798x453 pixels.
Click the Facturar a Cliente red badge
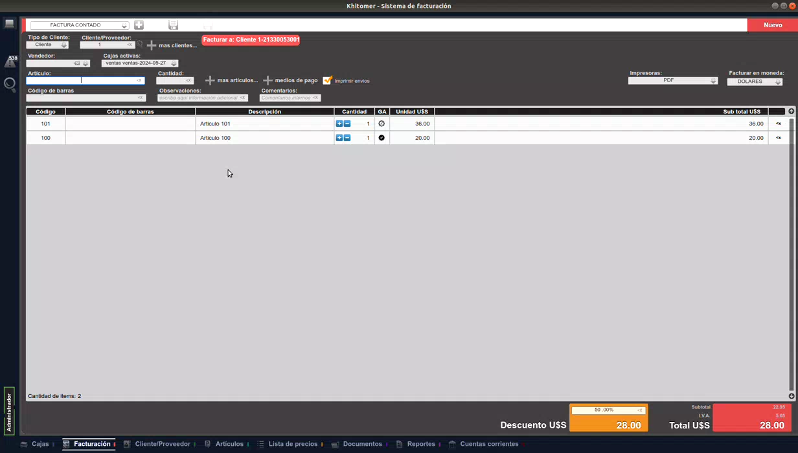click(251, 40)
